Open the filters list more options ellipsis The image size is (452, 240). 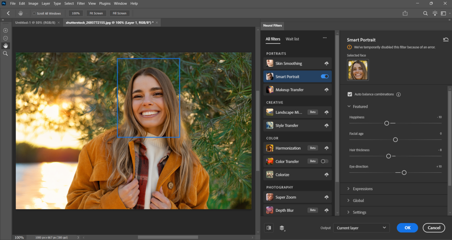click(325, 38)
